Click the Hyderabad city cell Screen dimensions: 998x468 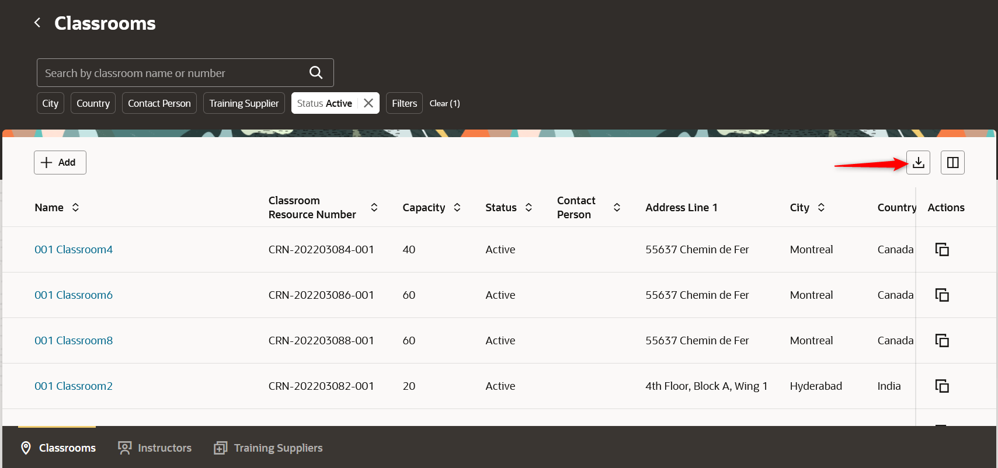(816, 386)
